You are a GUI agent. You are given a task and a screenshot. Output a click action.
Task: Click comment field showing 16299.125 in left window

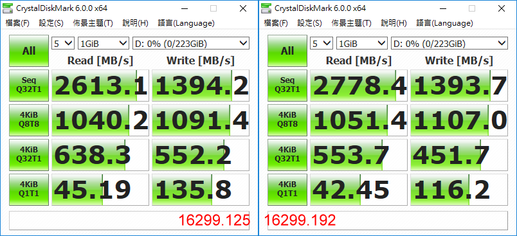pyautogui.click(x=129, y=220)
